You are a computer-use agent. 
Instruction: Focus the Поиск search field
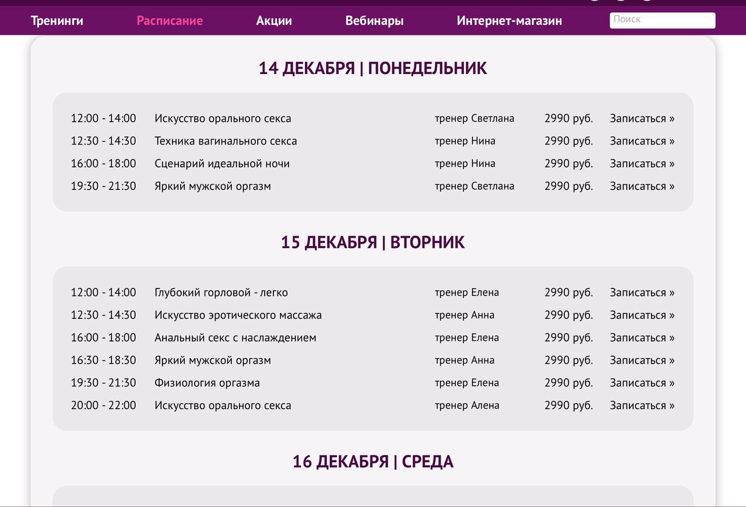pyautogui.click(x=663, y=20)
